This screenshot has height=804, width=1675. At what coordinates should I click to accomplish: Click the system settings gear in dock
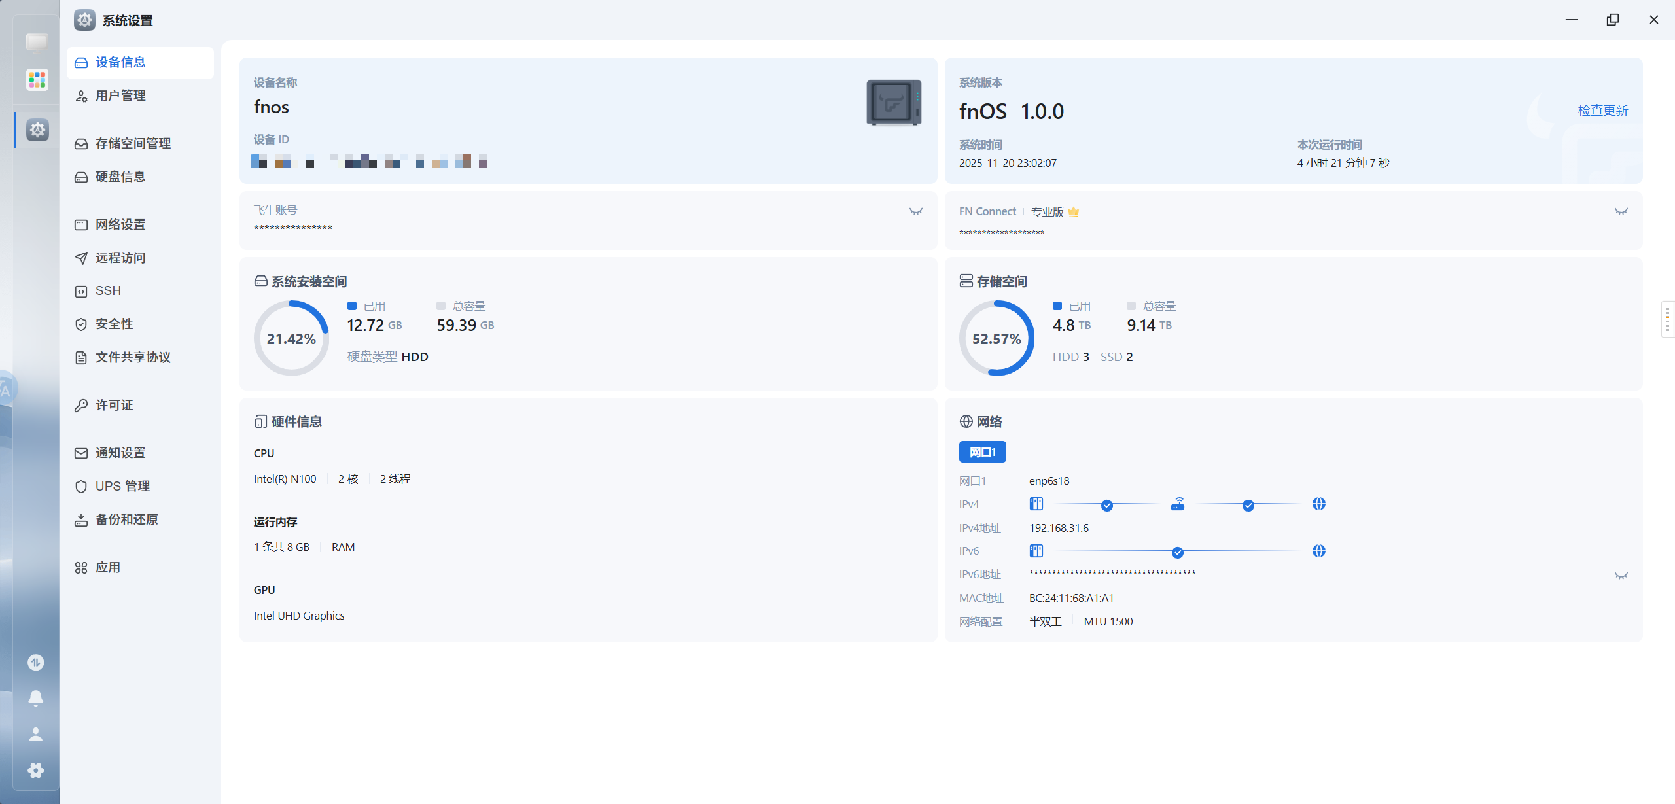pos(37,130)
